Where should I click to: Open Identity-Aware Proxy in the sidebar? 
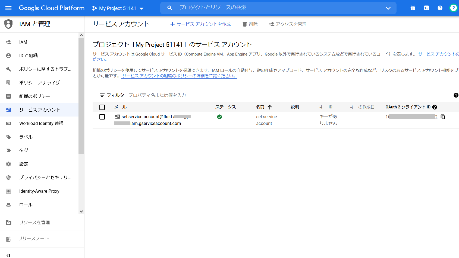pos(39,191)
